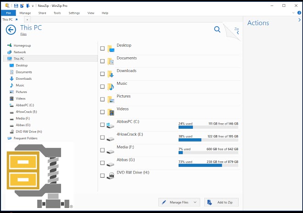Click 4HowCrack (E:) 38% used bar
The width and height of the screenshot is (303, 213).
208,140
